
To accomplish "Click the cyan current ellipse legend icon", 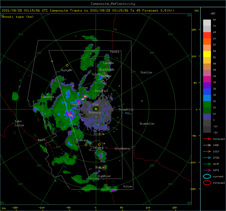I will pyautogui.click(x=207, y=176).
